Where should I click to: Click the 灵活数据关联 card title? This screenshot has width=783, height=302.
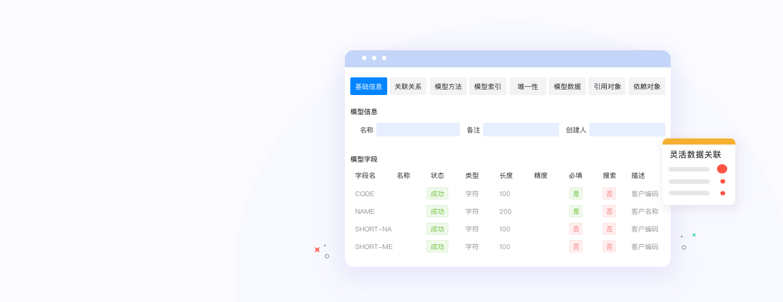click(695, 155)
